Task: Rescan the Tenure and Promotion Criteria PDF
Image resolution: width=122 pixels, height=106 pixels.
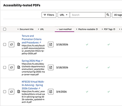Action: 11,44
